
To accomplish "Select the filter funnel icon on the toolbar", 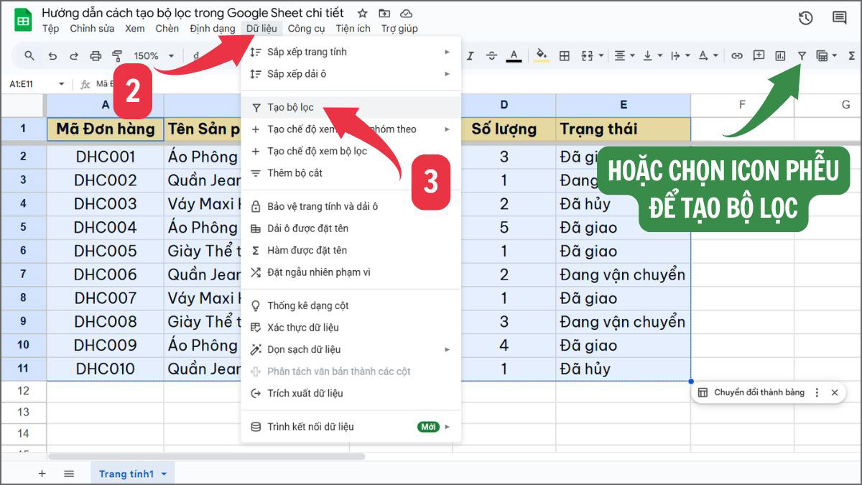I will click(x=804, y=55).
